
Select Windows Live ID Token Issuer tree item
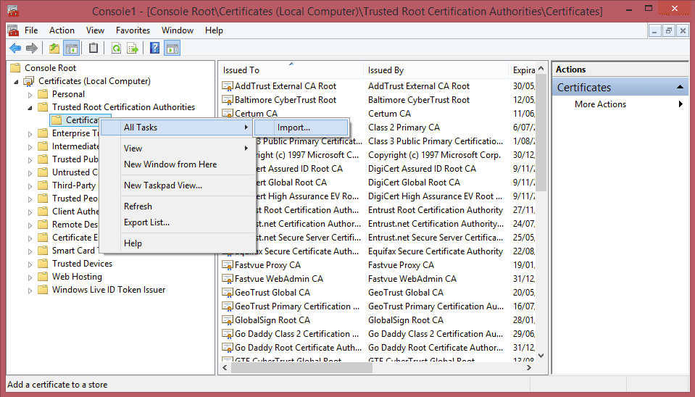click(x=109, y=290)
